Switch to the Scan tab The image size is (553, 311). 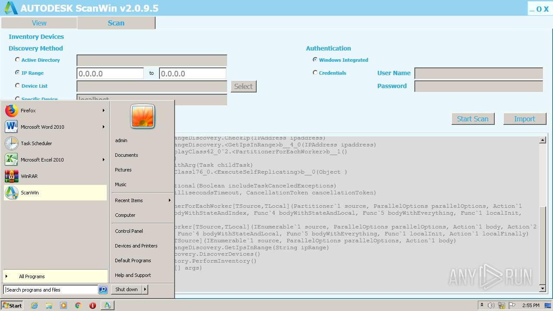pos(116,23)
